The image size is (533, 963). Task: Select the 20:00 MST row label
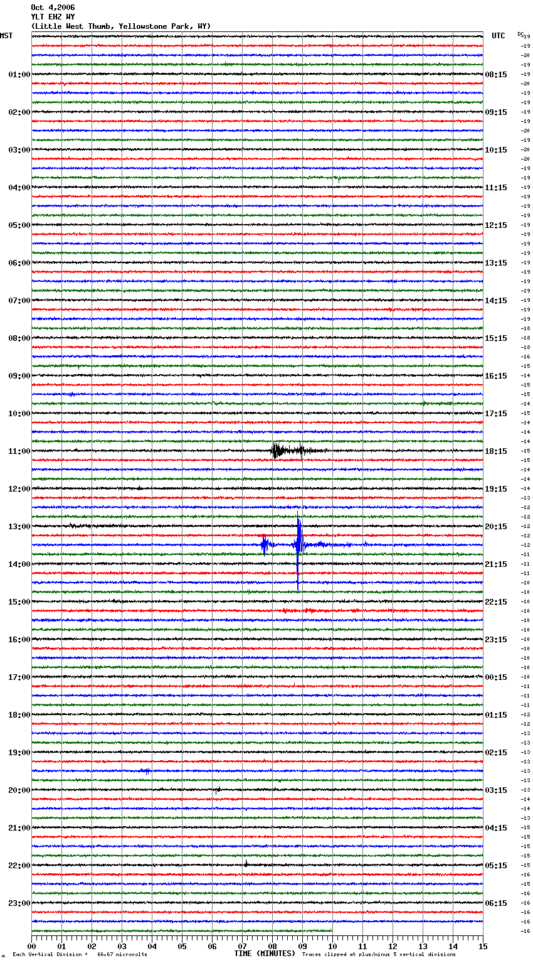point(19,790)
